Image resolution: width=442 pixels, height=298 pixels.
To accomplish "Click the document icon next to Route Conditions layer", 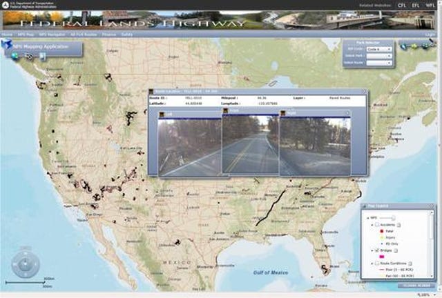I will pos(410,264).
